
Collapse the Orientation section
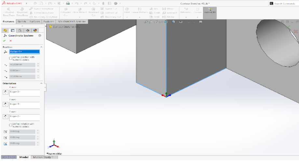pyautogui.click(x=42, y=83)
